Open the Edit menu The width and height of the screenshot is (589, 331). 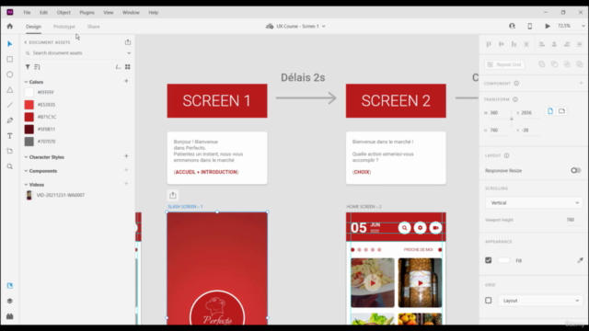point(43,12)
